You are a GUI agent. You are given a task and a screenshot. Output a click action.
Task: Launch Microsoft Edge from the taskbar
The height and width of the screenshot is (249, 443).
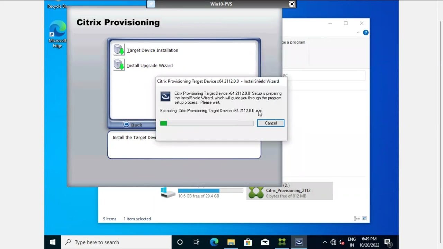point(214,242)
